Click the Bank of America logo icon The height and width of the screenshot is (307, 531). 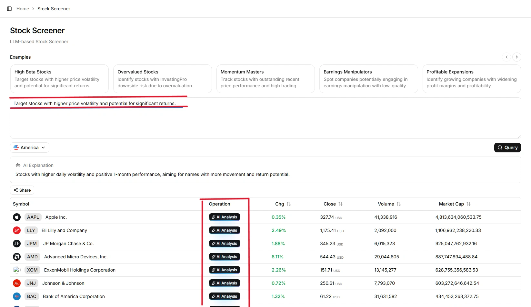click(17, 296)
